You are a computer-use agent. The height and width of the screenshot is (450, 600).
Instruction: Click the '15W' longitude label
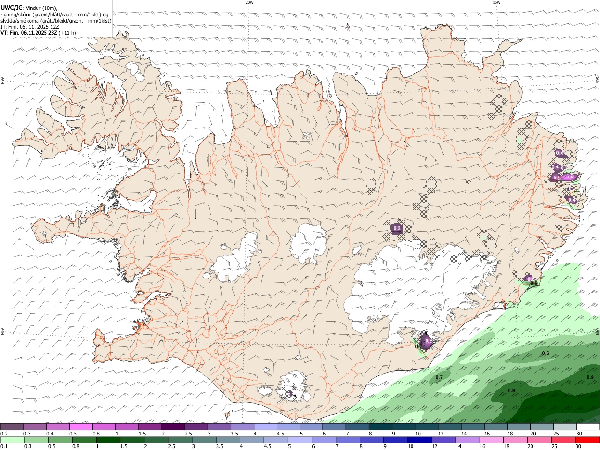pos(496,2)
